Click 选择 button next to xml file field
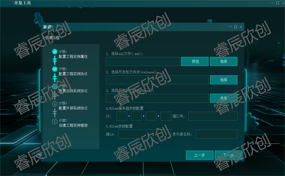285x176 pixels. (x=224, y=61)
